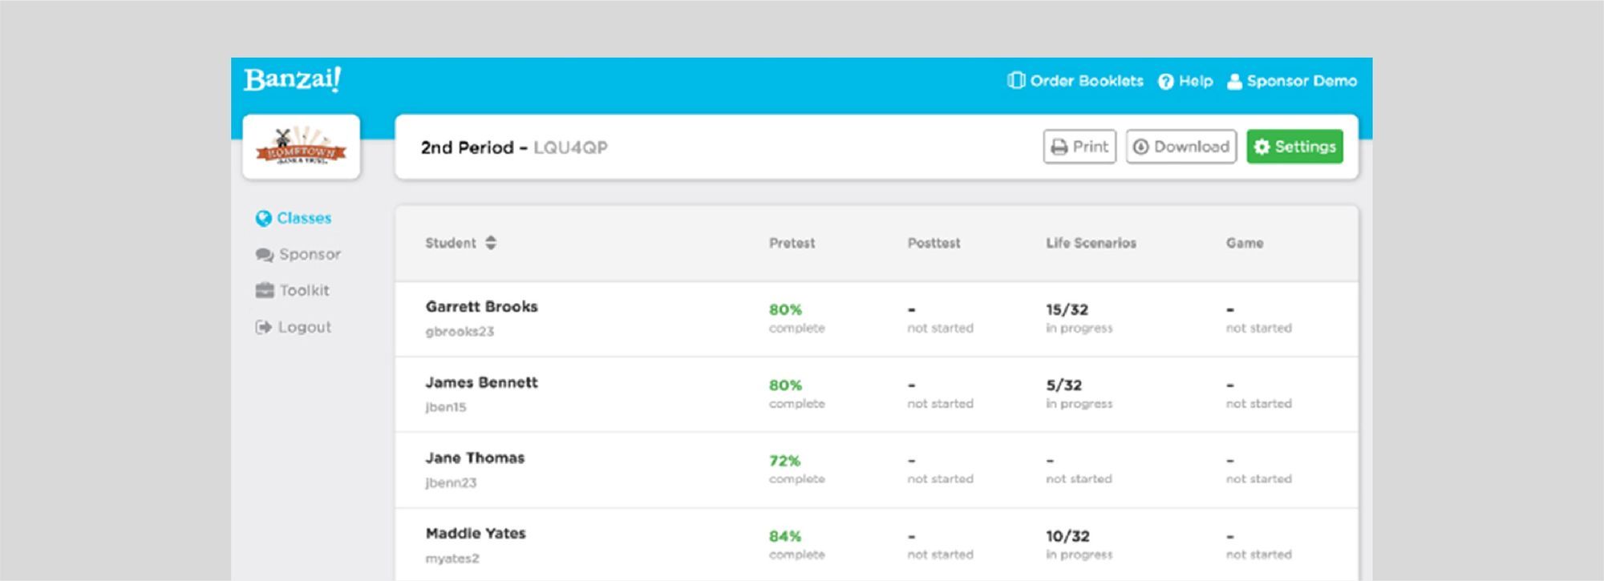Click the Order Booklets booklet icon
1604x581 pixels.
tap(1016, 80)
